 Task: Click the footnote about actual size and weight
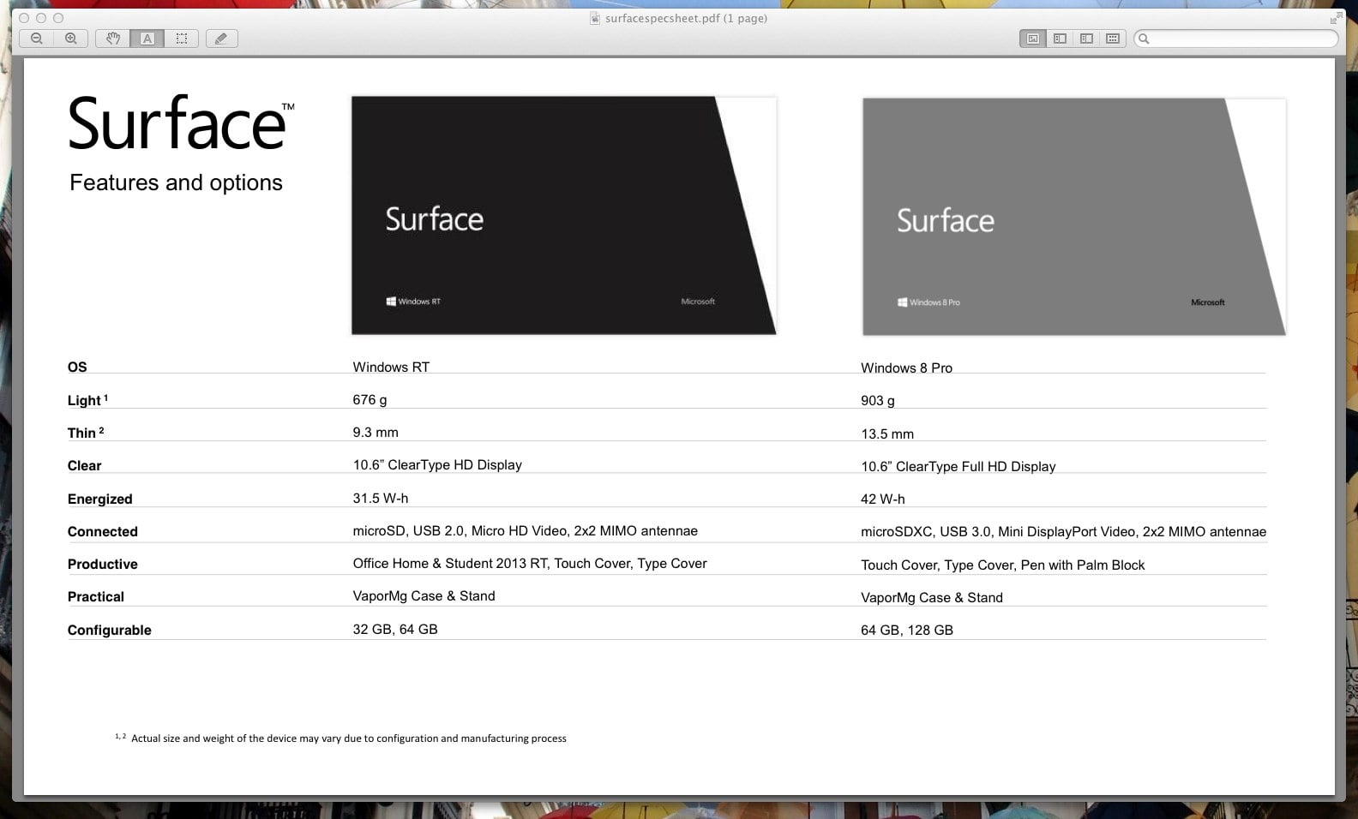coord(340,738)
